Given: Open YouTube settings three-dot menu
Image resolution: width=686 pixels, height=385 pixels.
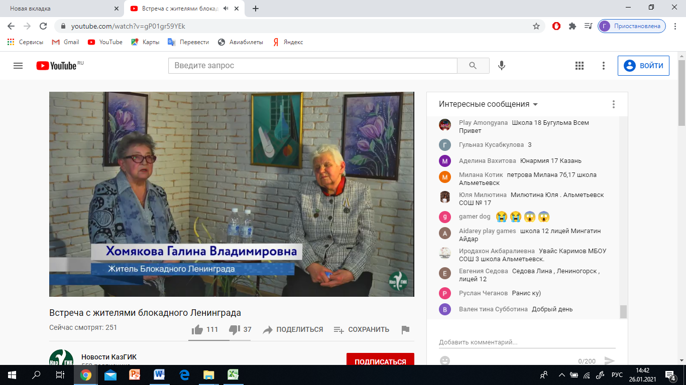Looking at the screenshot, I should tap(604, 66).
